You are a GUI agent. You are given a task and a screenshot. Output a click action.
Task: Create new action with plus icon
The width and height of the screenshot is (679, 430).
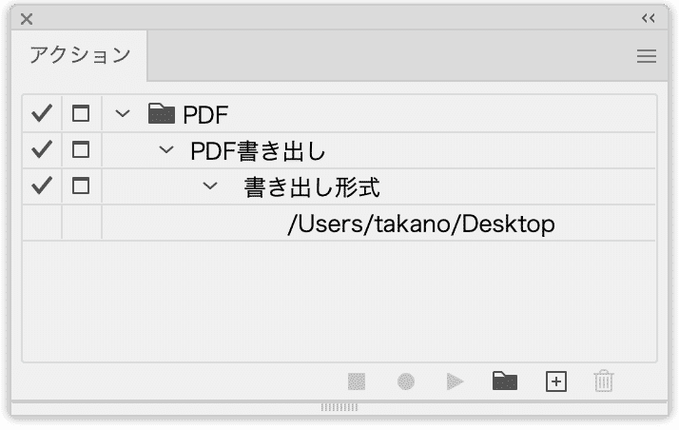[x=556, y=381]
